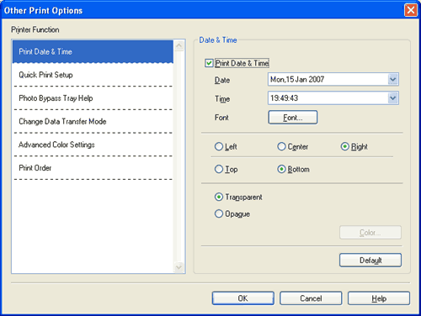Choose the Top position radio button

point(219,169)
